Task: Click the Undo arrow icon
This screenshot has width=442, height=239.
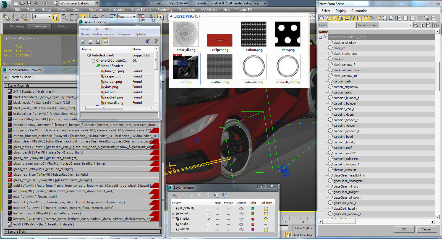Action: (x=36, y=3)
